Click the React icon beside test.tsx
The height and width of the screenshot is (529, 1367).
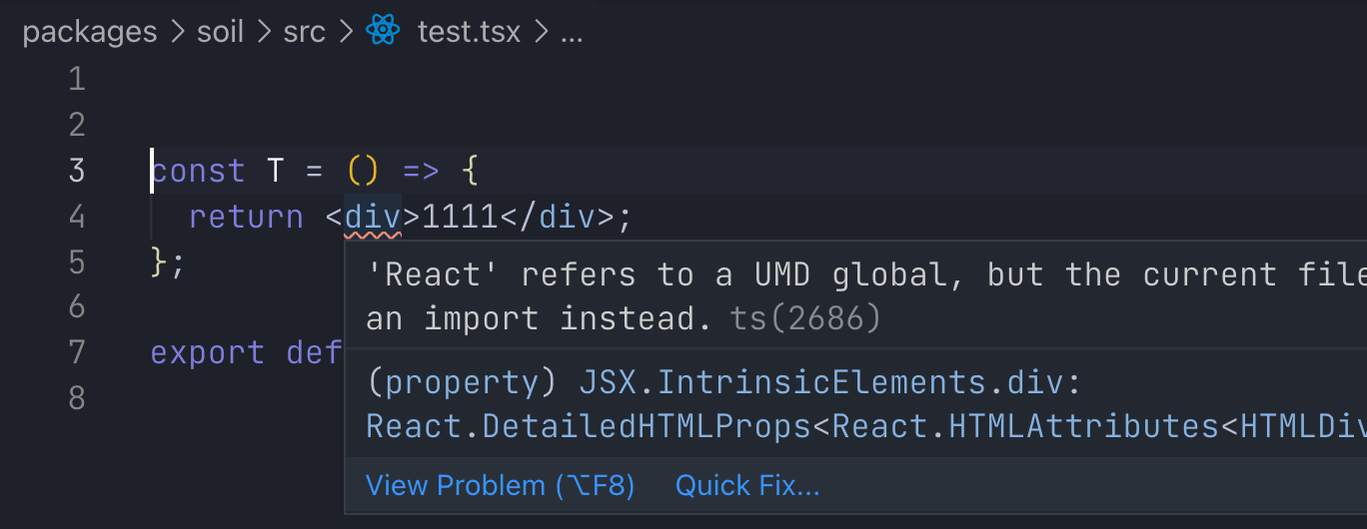coord(383,31)
